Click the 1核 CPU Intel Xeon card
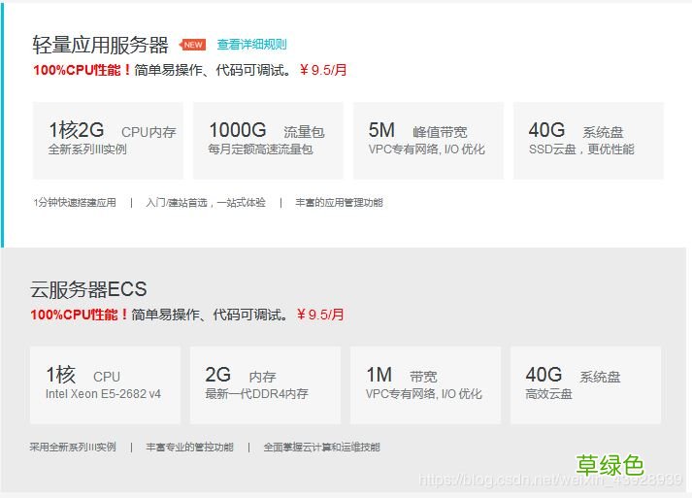The image size is (692, 498). [105, 385]
